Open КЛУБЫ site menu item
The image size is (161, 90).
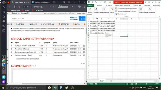tap(20, 24)
